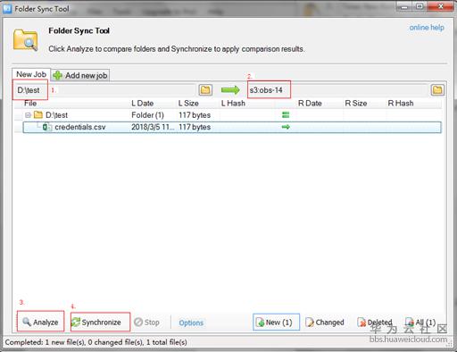457x352 pixels.
Task: Select the credentials.csv file row
Action: tap(232, 127)
